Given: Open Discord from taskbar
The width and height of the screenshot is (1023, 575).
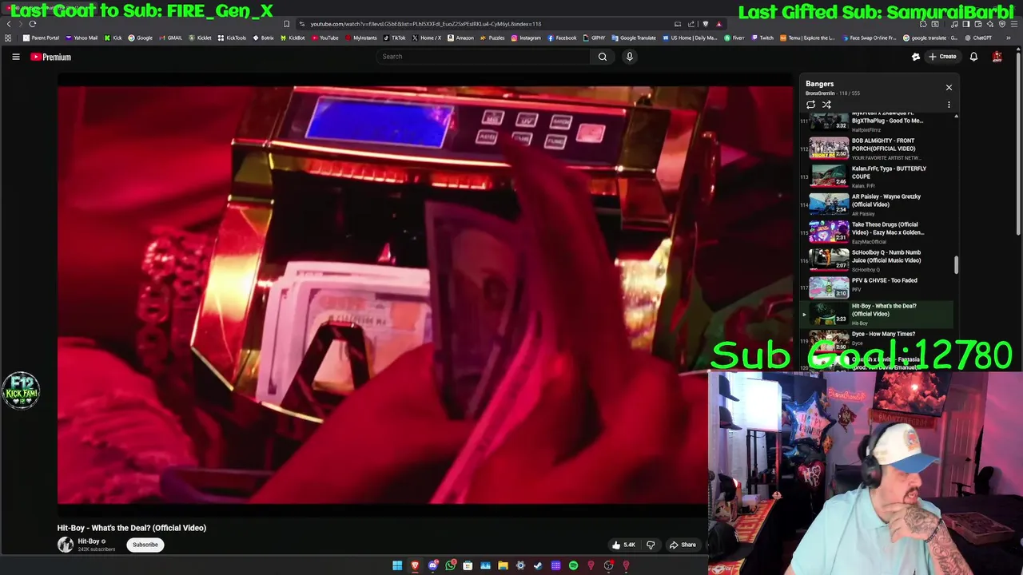Looking at the screenshot, I should point(432,566).
